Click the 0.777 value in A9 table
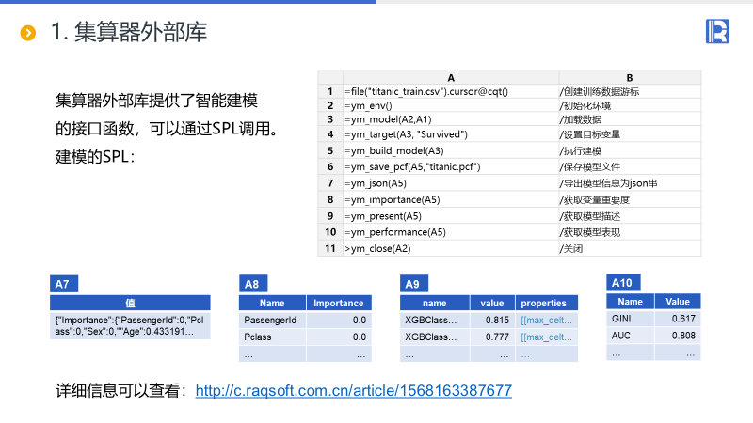This screenshot has height=423, width=753. click(x=492, y=337)
